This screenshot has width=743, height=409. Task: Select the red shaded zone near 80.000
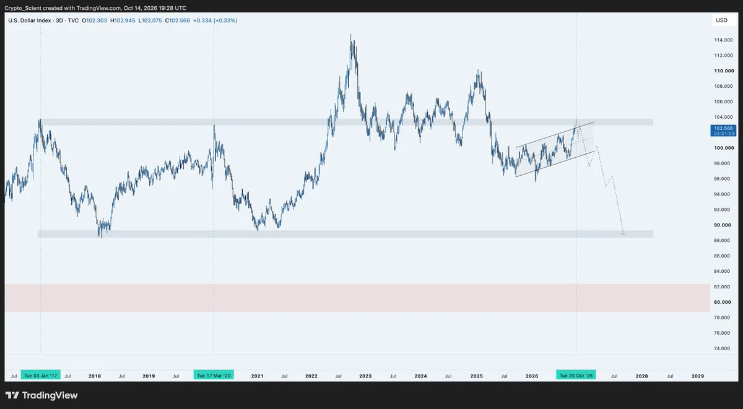(x=356, y=298)
